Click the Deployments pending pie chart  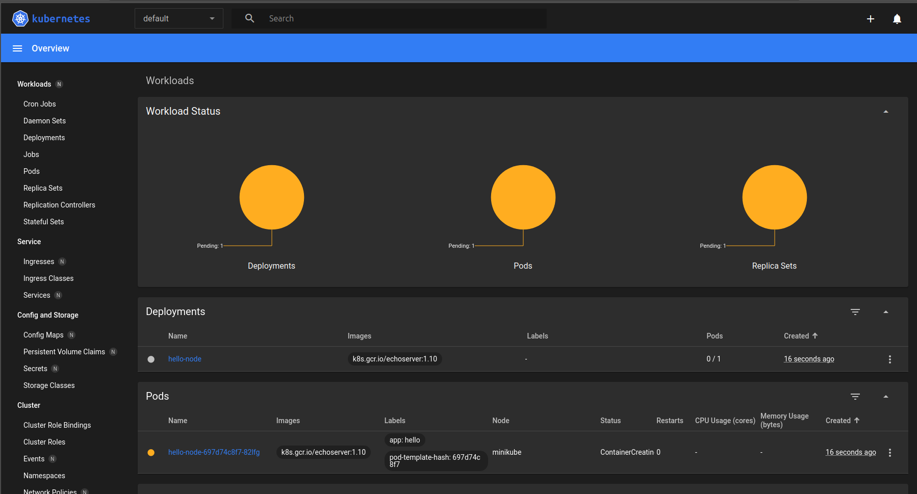click(272, 197)
